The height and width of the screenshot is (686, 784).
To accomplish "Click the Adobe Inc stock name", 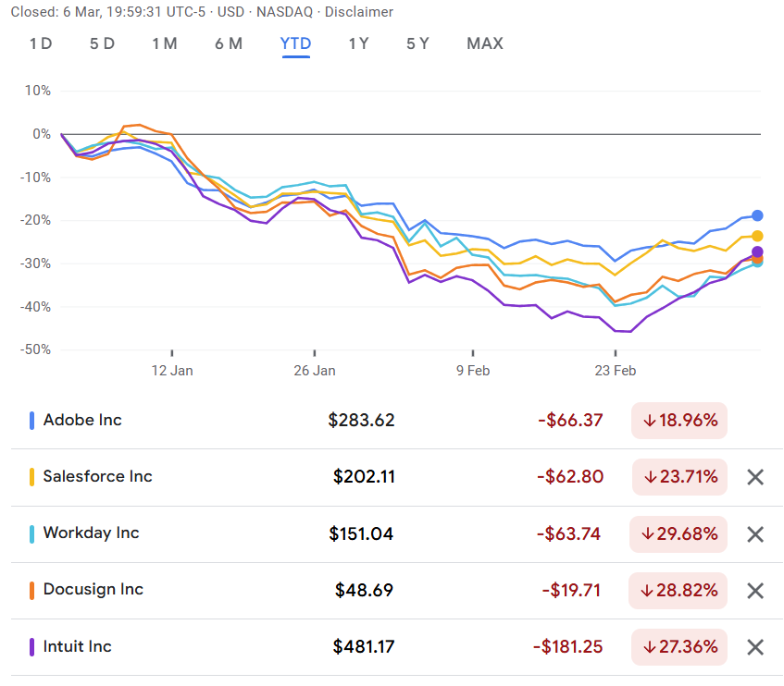I will (x=82, y=420).
